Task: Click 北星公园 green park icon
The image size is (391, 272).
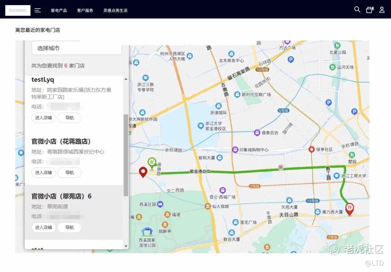Action: click(x=337, y=45)
